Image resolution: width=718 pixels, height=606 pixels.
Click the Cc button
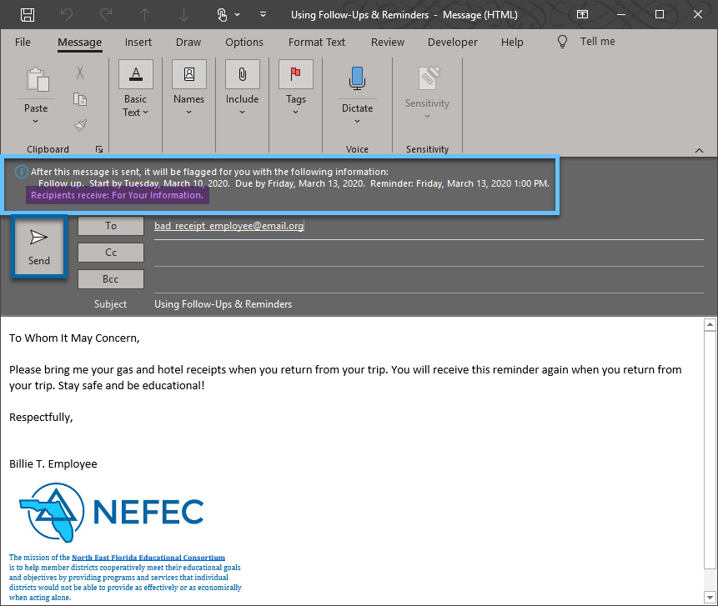click(111, 253)
